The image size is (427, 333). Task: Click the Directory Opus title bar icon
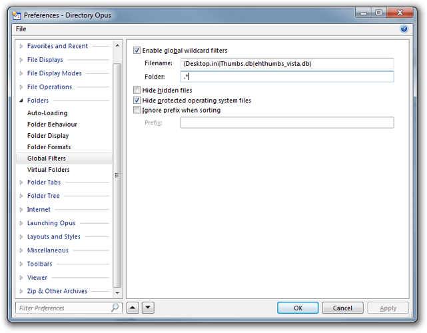17,15
